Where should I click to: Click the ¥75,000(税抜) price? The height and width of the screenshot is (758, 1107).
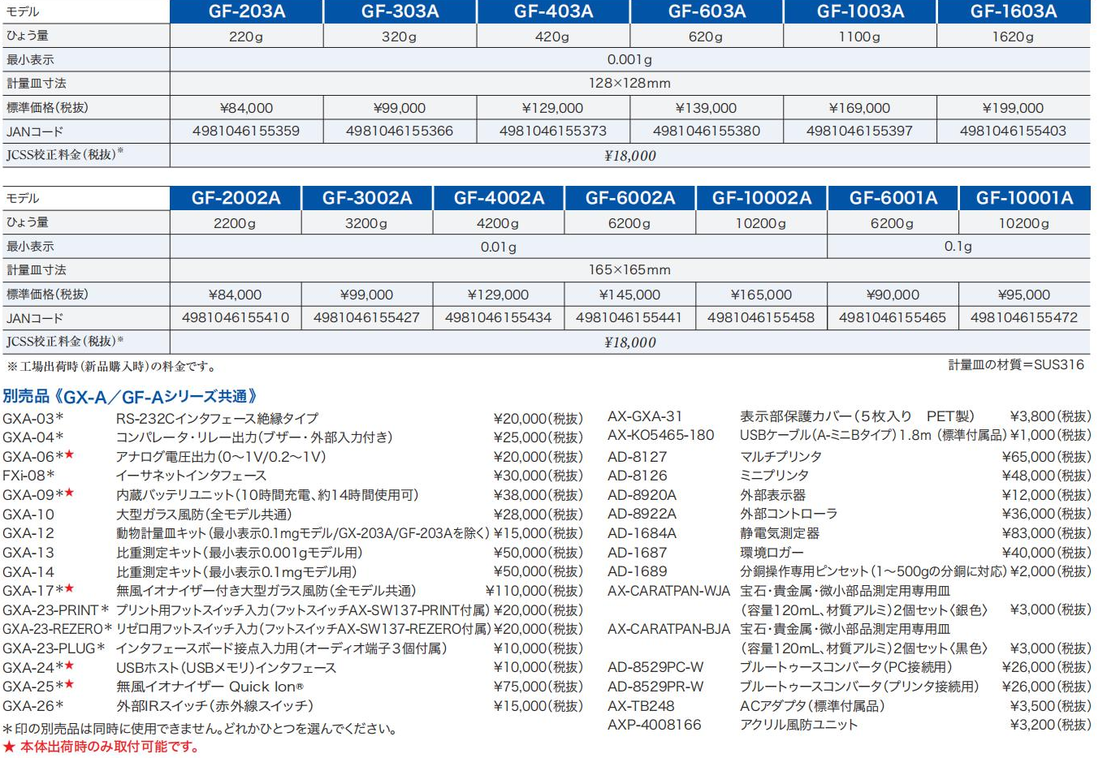[x=538, y=687]
